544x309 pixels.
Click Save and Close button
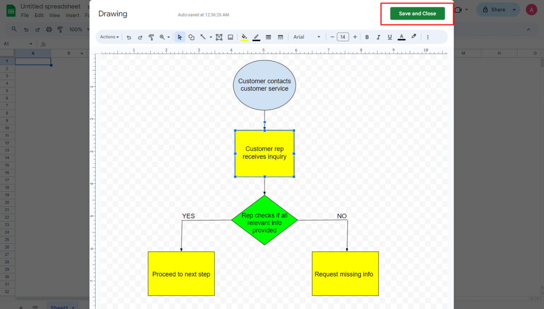pyautogui.click(x=417, y=13)
